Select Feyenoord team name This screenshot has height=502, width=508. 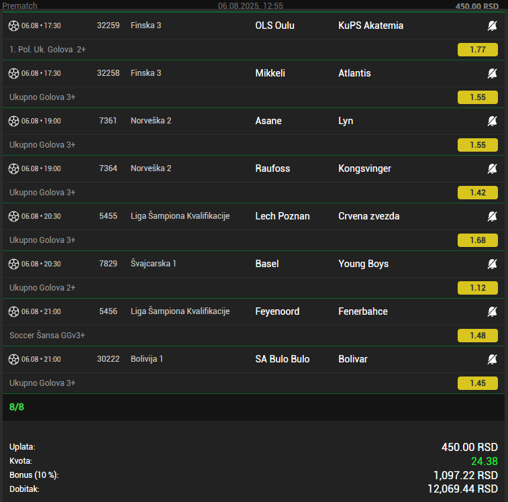click(x=277, y=312)
